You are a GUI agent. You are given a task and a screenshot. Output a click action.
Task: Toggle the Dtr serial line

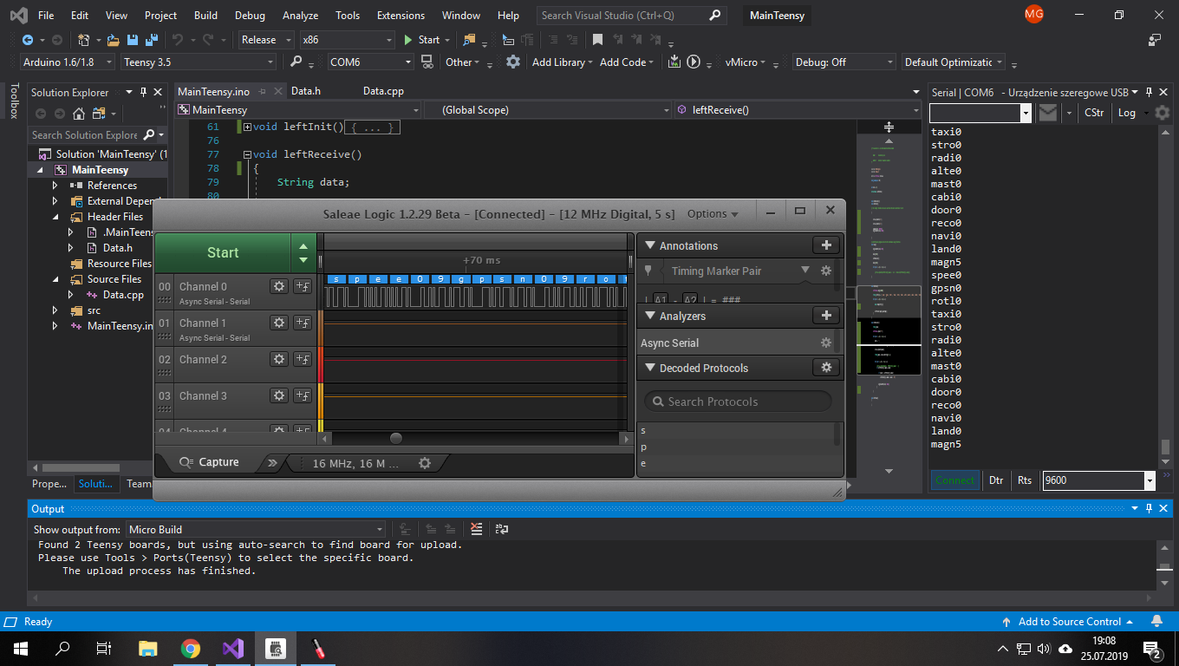996,480
